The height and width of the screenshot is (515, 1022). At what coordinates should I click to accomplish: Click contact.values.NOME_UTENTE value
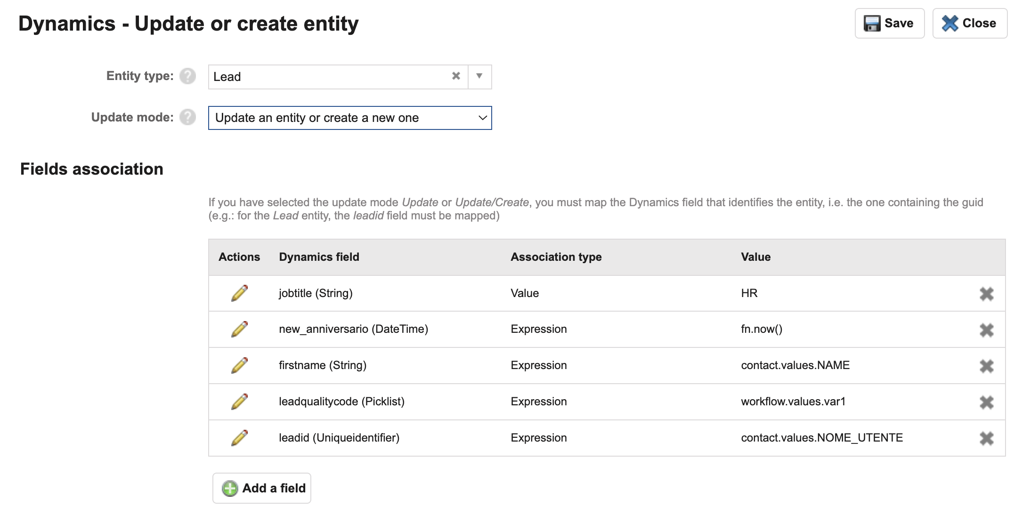tap(822, 438)
